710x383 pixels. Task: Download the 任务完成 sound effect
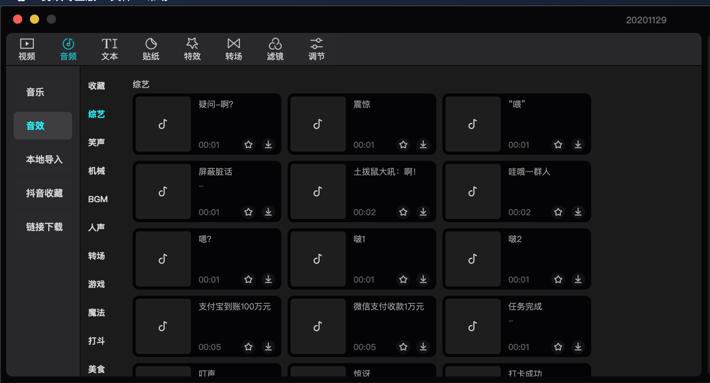click(578, 347)
